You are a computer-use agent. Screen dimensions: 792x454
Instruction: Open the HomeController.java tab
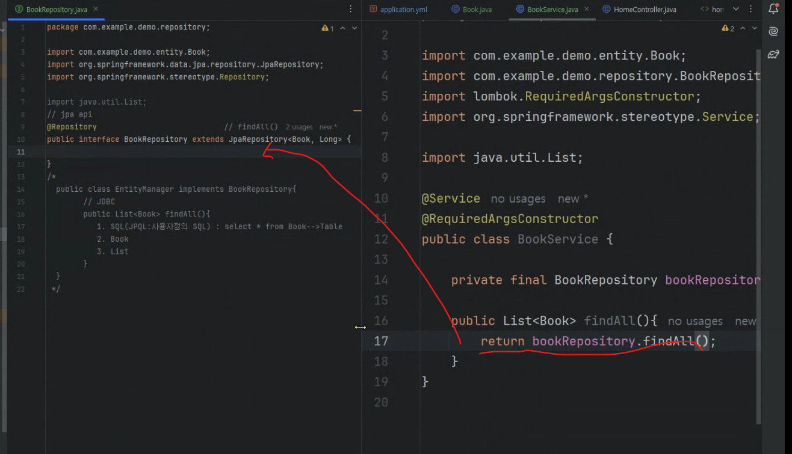(640, 9)
